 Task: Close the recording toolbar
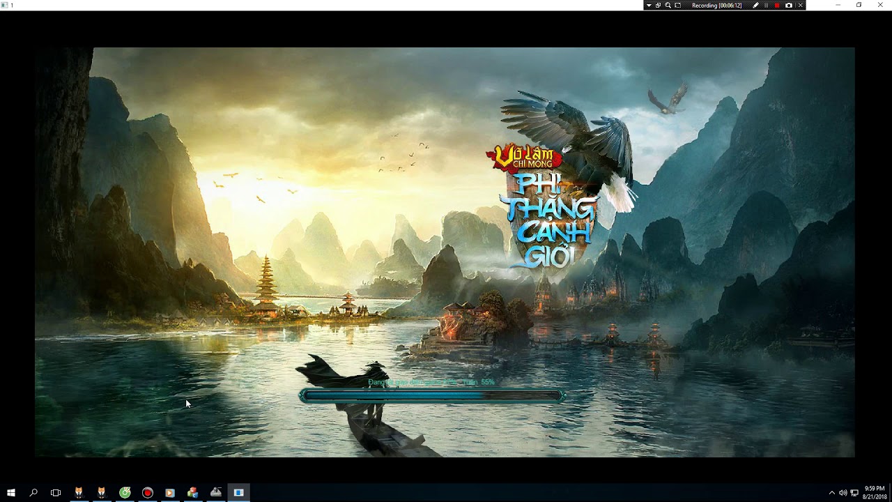tap(800, 5)
